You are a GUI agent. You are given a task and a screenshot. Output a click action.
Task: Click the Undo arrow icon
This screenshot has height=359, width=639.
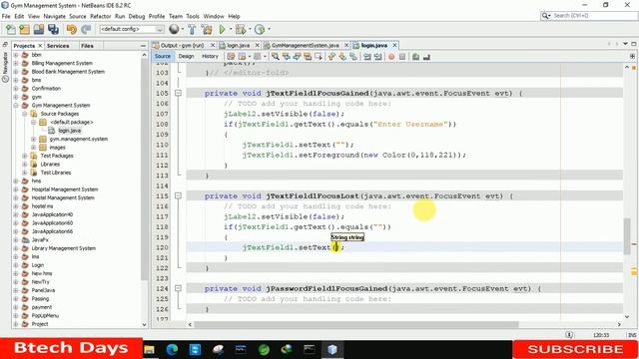[72, 29]
